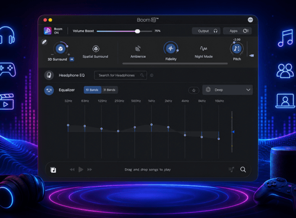Toggle the Equalizer on/off icon
296x218 pixels.
(49, 90)
